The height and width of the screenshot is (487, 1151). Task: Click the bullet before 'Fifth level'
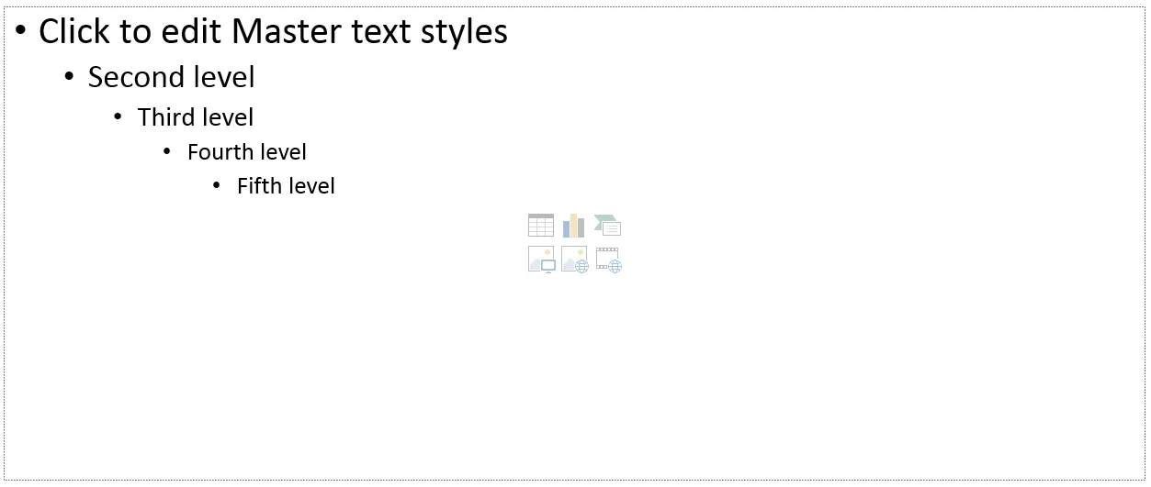217,185
